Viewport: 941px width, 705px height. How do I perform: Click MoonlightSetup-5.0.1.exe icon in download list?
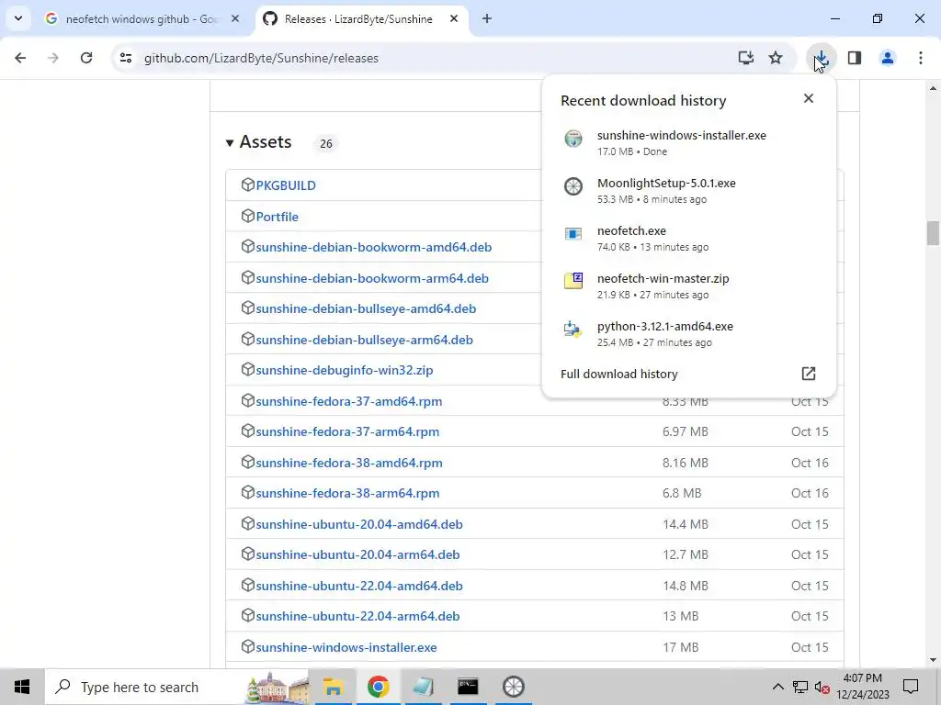(573, 186)
